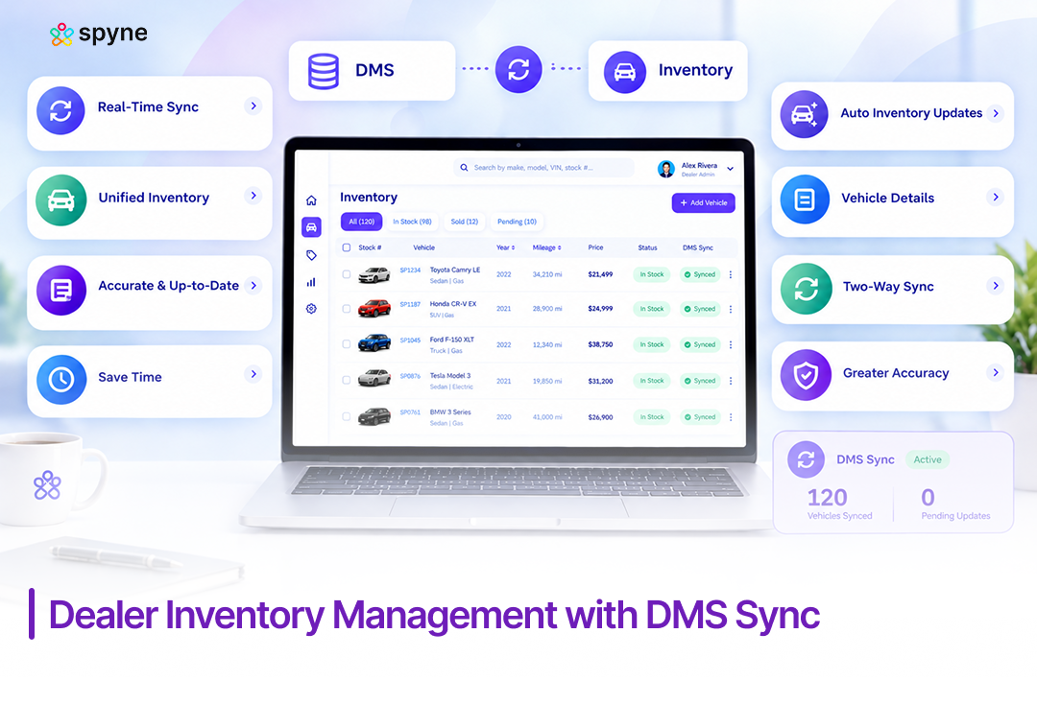Open row menu for Tesla Model 3
Viewport: 1037px width, 704px height.
tap(730, 381)
